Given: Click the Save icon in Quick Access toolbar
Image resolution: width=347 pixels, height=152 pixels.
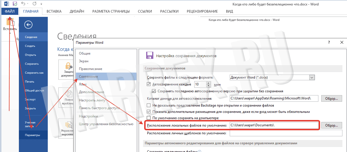Looking at the screenshot, I should [x=15, y=4].
